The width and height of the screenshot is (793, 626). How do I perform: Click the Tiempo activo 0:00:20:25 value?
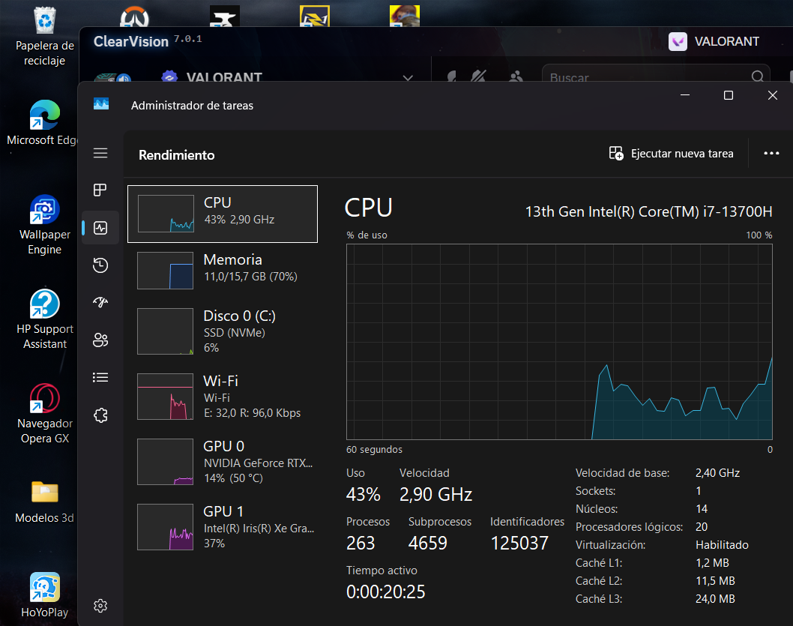pos(386,592)
